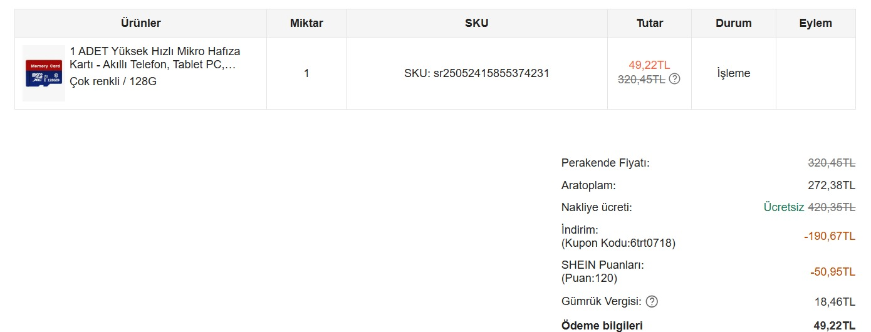Click the help icon beside crossed-out 320,45TL price
This screenshot has height=332, width=871.
674,79
